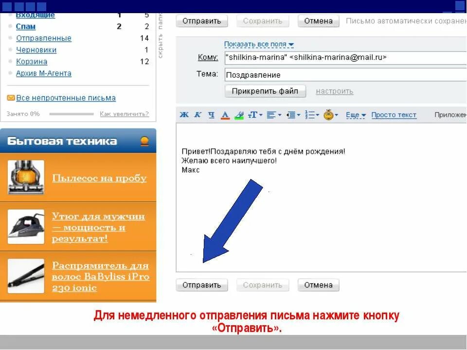This screenshot has width=467, height=350.
Task: Click the Тема subject field
Action: [345, 75]
